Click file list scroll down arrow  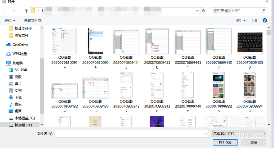pyautogui.click(x=269, y=124)
